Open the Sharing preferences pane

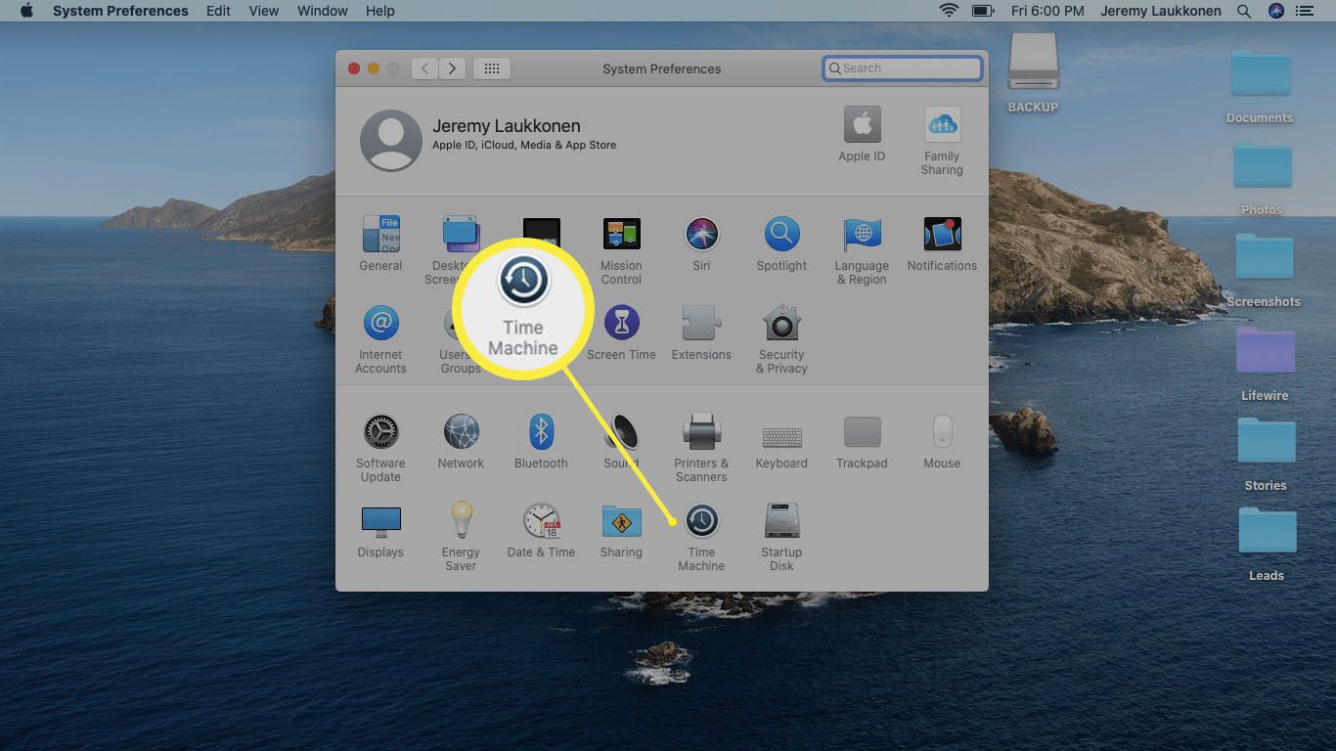coord(621,521)
